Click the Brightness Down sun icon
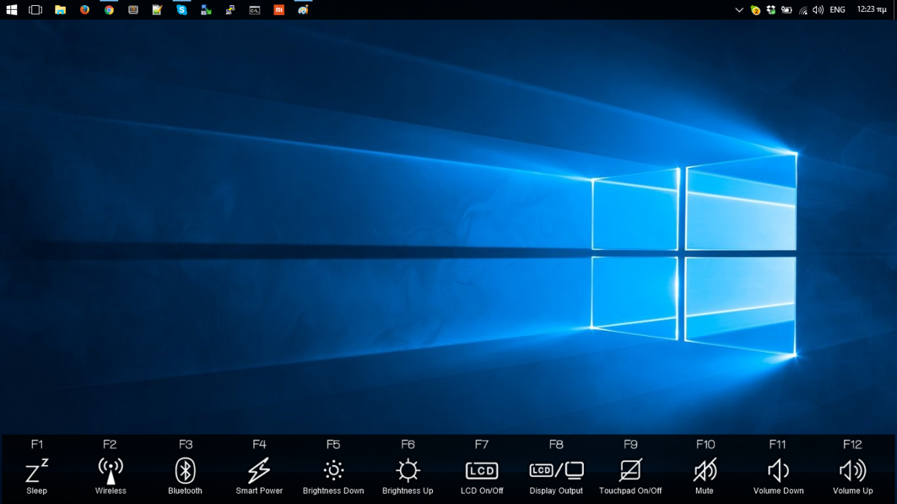The width and height of the screenshot is (897, 504). coord(333,470)
